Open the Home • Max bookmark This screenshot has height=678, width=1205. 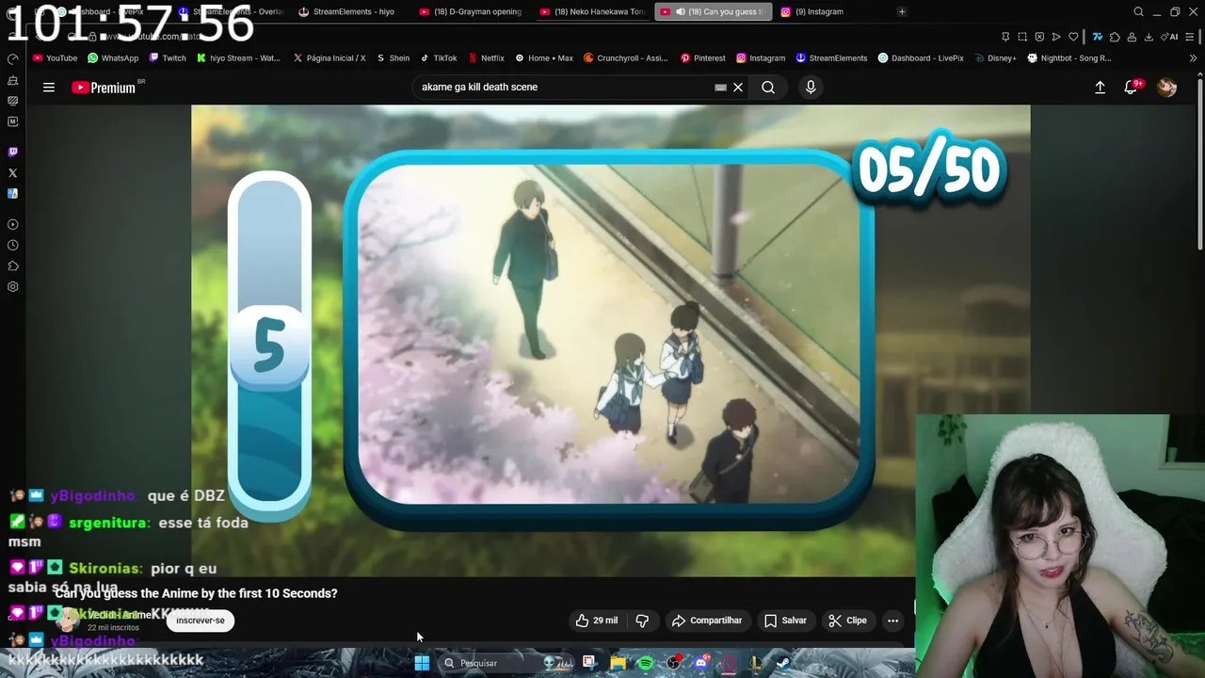pos(544,58)
